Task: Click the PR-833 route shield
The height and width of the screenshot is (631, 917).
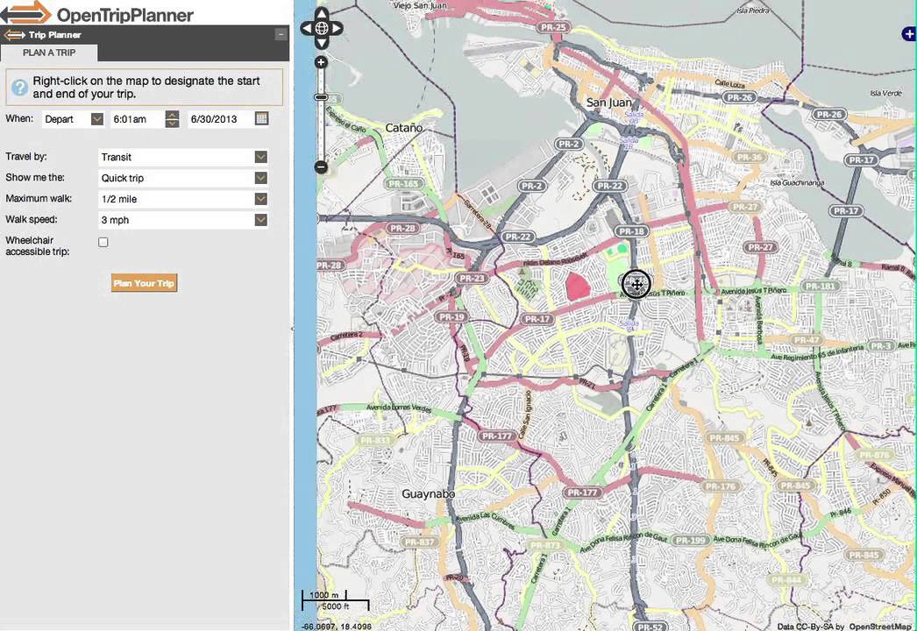Action: point(374,440)
